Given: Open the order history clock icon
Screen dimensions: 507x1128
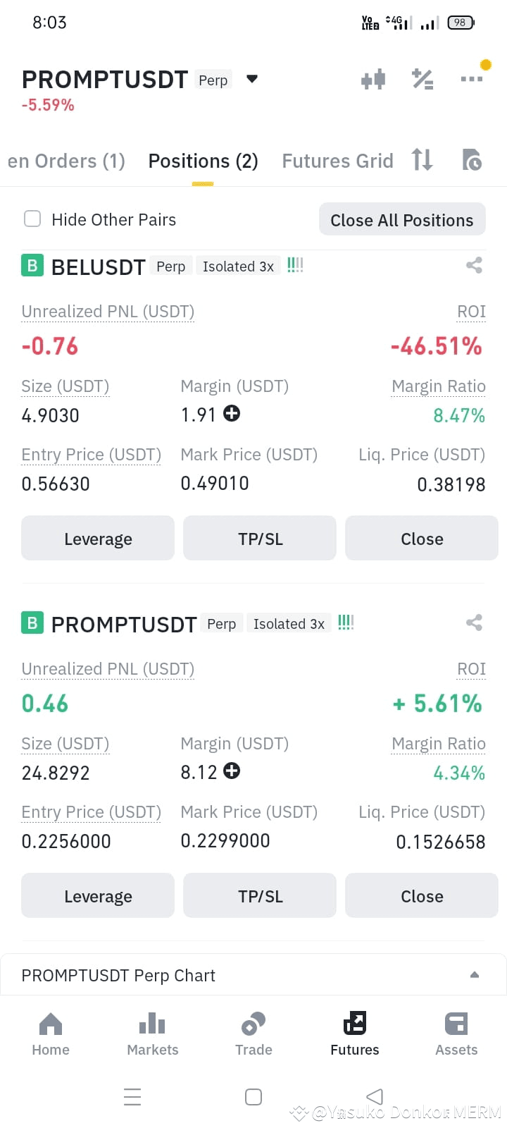Looking at the screenshot, I should pyautogui.click(x=472, y=160).
